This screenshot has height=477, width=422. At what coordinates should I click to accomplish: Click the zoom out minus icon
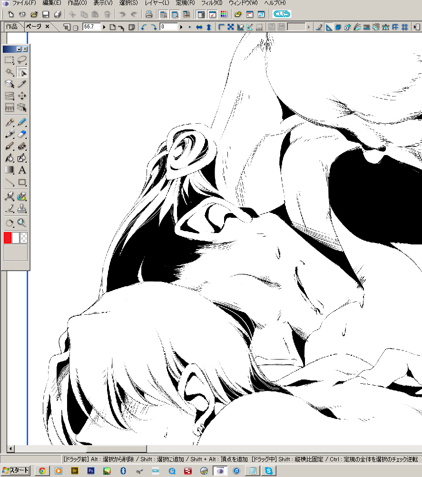76,28
